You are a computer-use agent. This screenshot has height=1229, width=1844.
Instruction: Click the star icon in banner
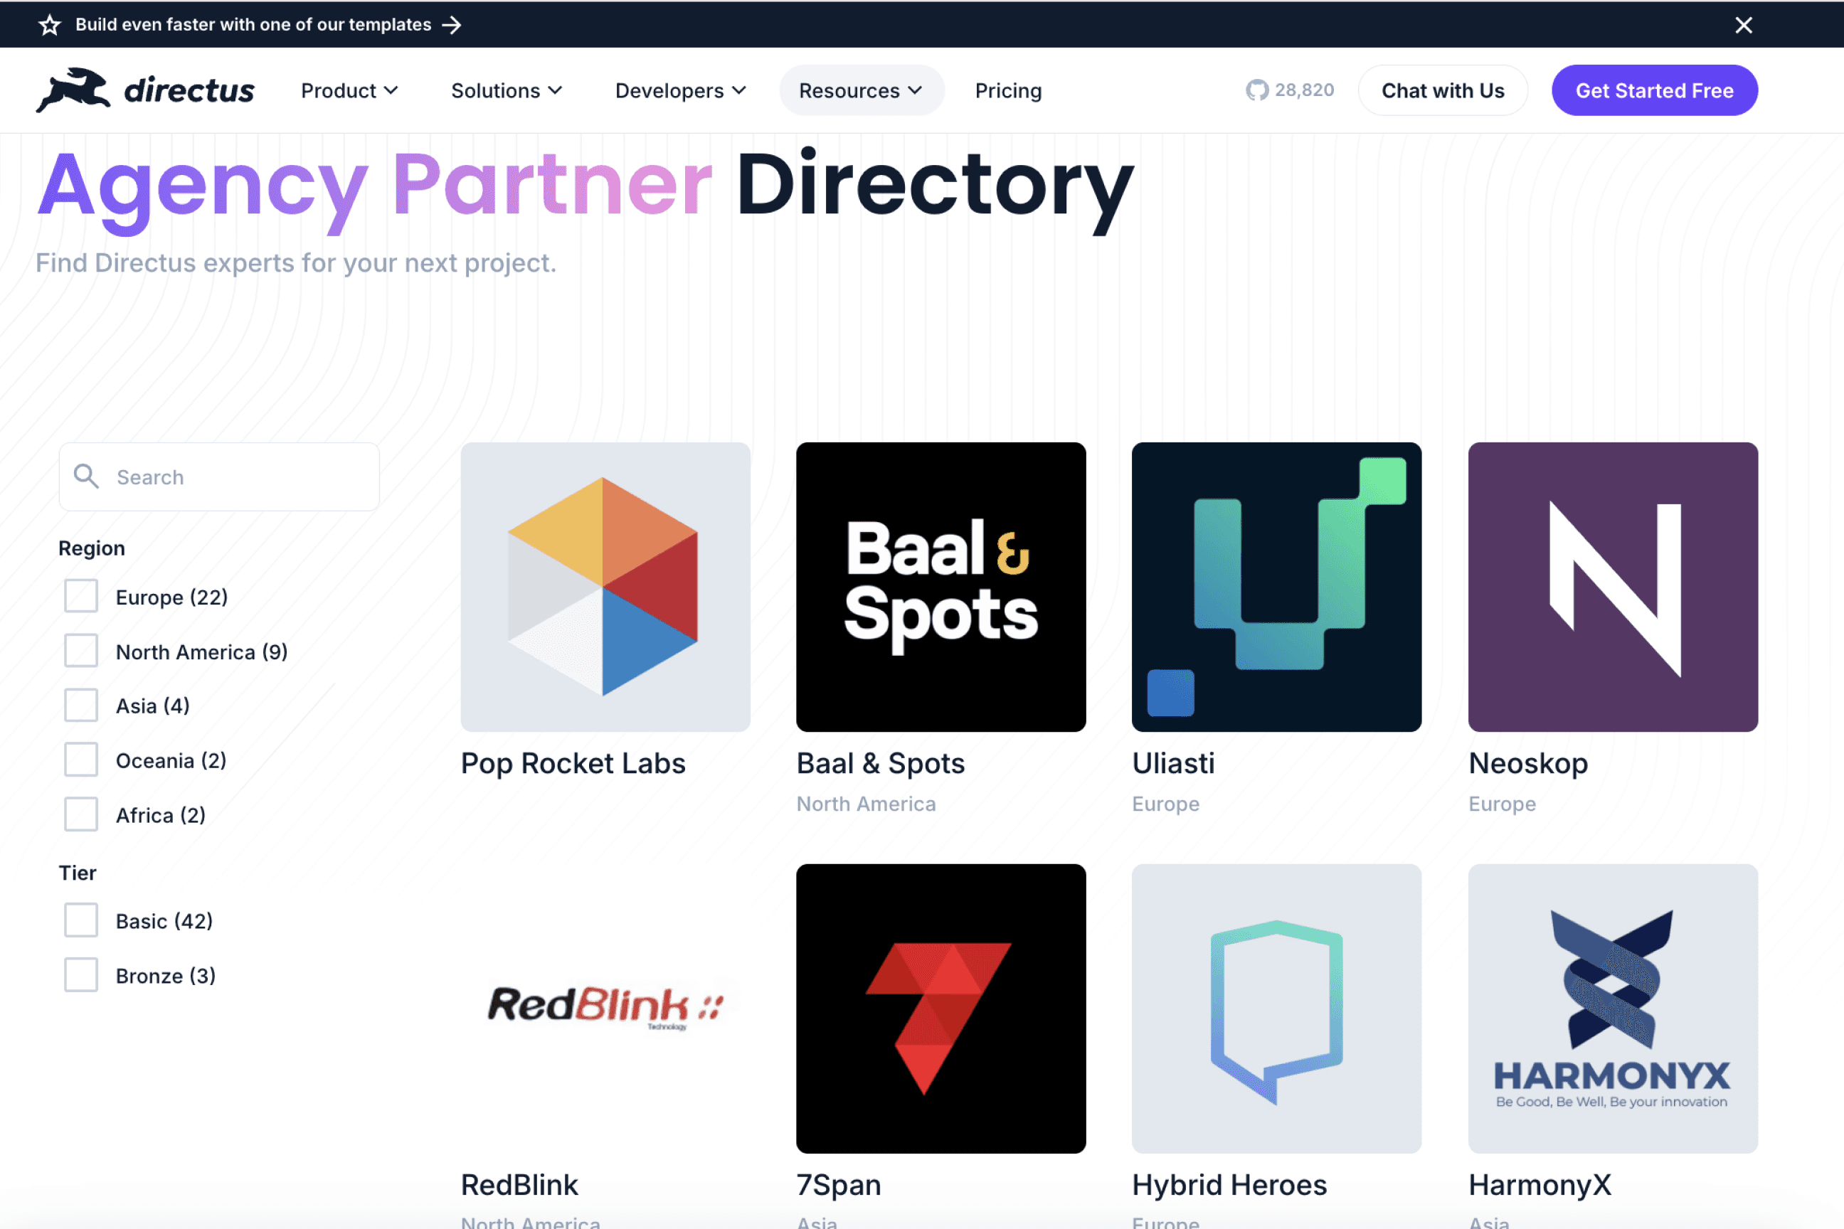(x=51, y=25)
